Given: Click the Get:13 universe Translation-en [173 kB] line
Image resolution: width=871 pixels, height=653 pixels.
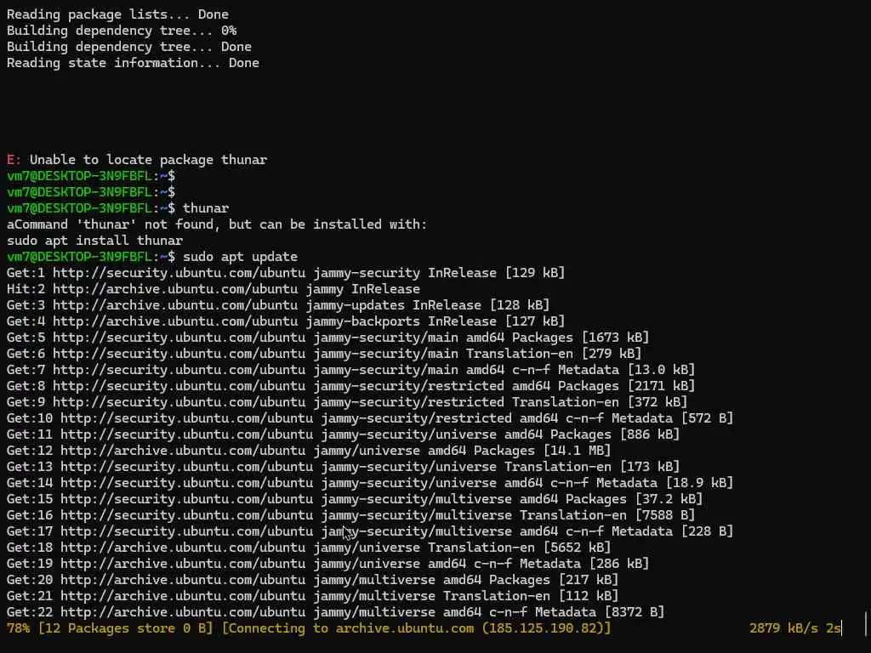Looking at the screenshot, I should [x=344, y=466].
